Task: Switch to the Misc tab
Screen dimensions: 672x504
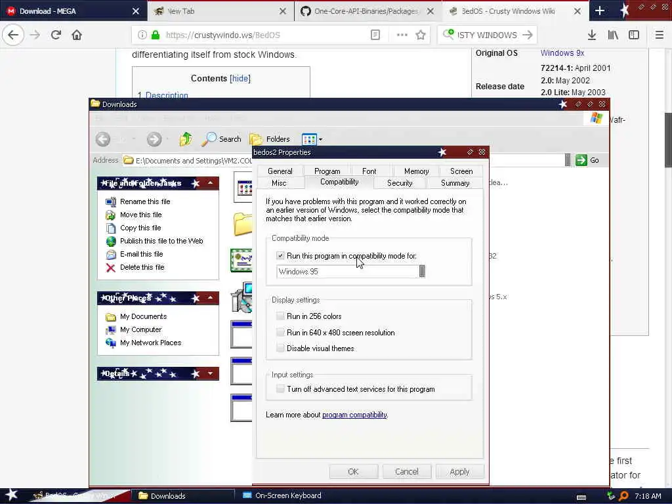Action: coord(279,183)
